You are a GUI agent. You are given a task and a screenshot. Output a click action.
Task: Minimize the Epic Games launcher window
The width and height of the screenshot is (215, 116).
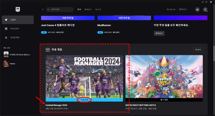[203, 2]
